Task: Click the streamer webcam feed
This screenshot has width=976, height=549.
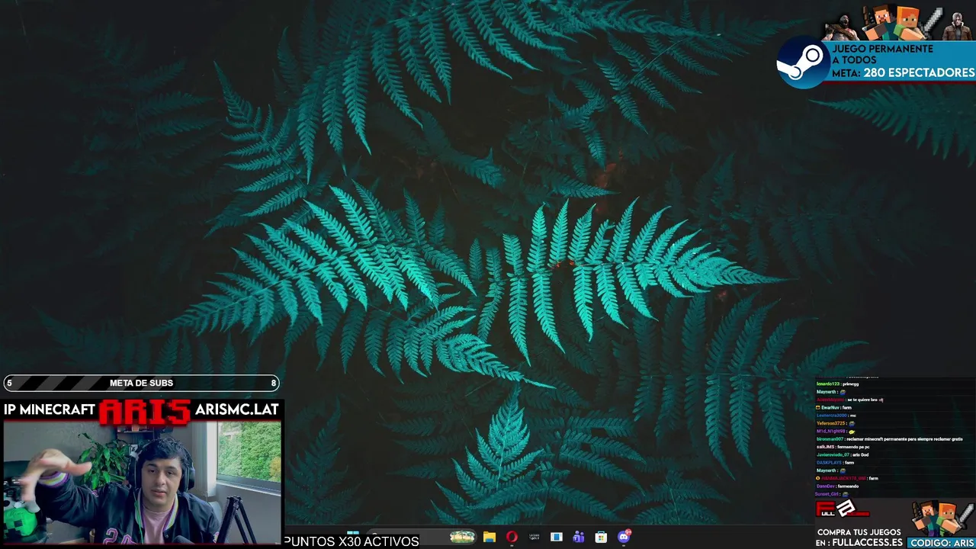Action: click(142, 483)
